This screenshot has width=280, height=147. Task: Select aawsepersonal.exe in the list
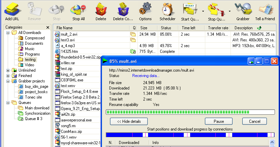76,120
